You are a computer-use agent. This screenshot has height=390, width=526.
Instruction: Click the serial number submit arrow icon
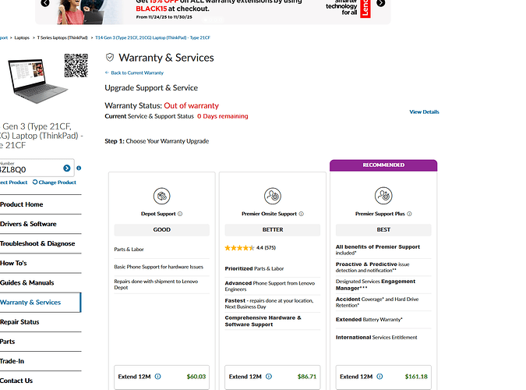[67, 168]
